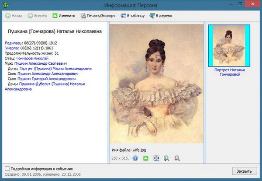262x181 pixels.
Task: Zoom out of the portrait image
Action: 177,158
